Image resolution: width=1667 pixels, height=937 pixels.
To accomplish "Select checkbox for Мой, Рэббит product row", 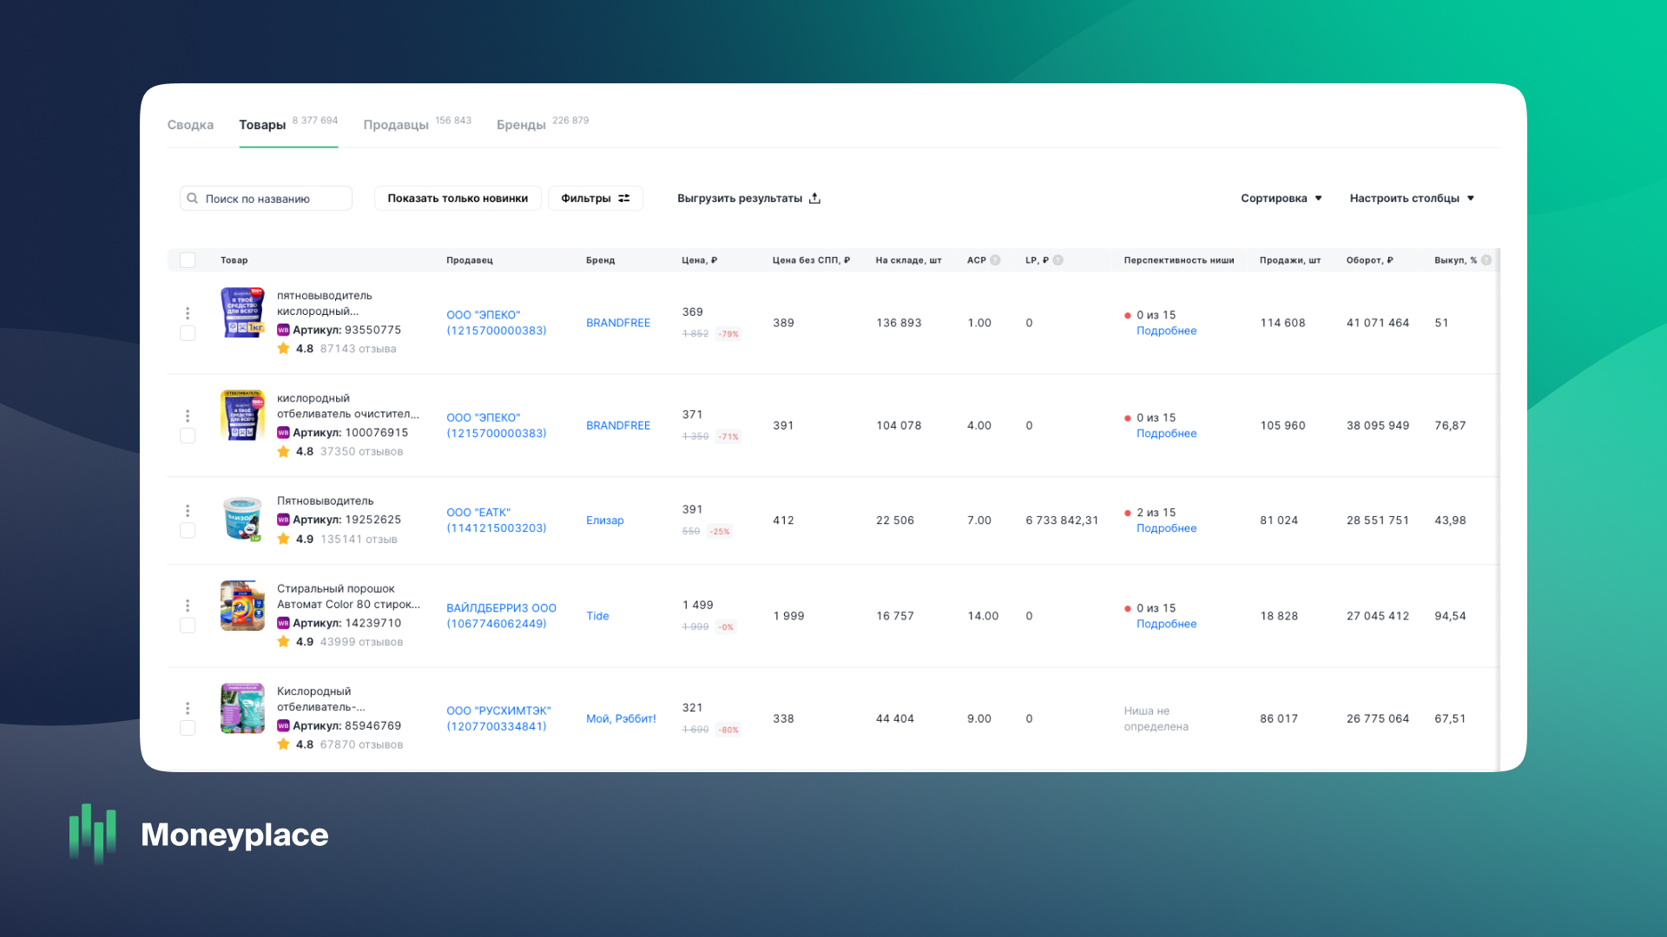I will (x=188, y=729).
